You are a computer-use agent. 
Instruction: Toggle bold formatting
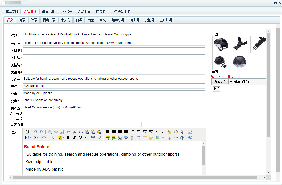[x=68, y=137]
